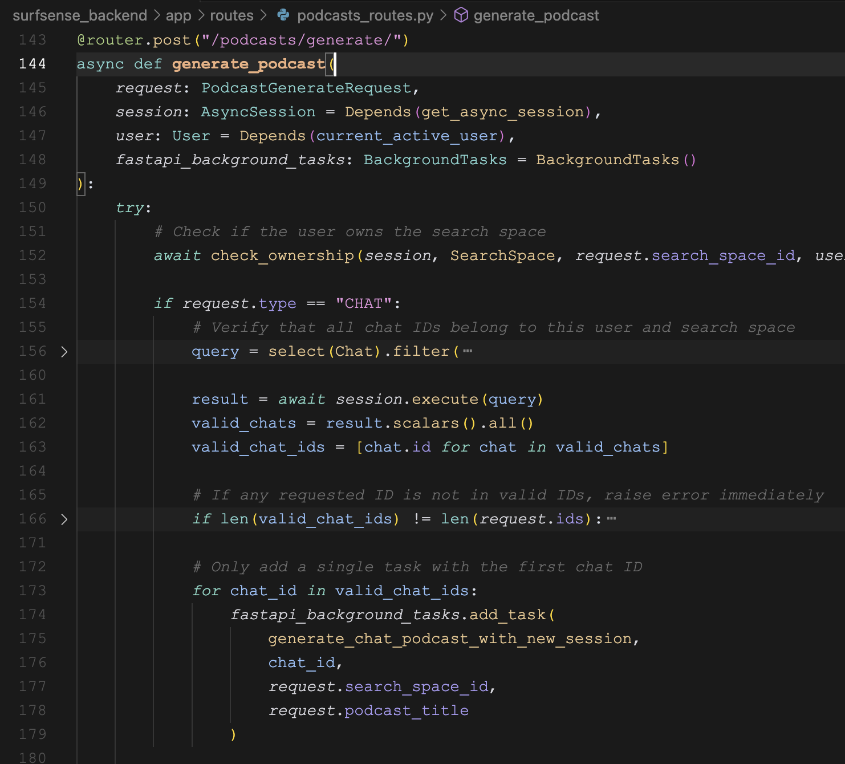Click the add_task method call
The image size is (845, 764).
tap(507, 615)
